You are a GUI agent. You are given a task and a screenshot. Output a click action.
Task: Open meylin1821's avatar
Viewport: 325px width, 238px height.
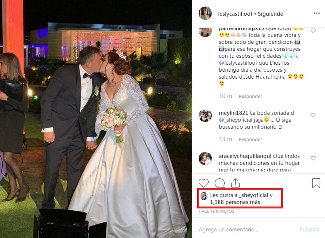(x=205, y=116)
